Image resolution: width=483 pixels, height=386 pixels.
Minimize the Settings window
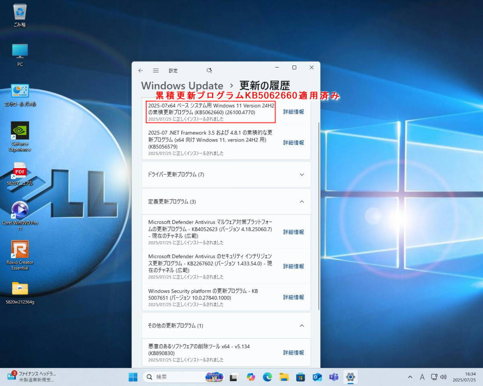pyautogui.click(x=277, y=68)
